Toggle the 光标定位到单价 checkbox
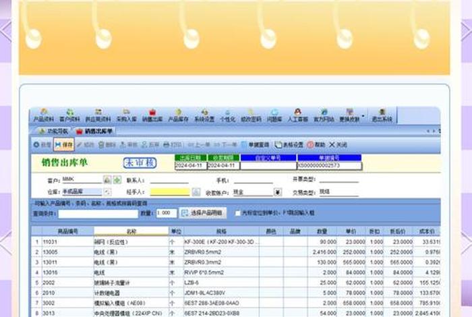 coord(237,212)
